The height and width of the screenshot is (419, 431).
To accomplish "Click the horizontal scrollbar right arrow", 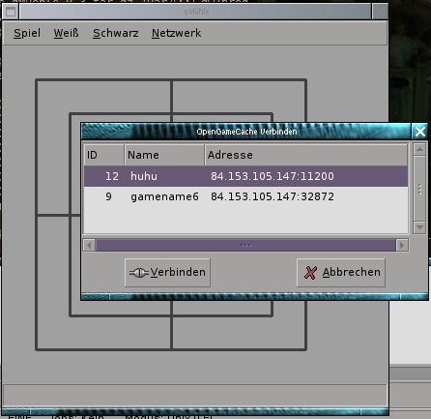I will (x=402, y=245).
